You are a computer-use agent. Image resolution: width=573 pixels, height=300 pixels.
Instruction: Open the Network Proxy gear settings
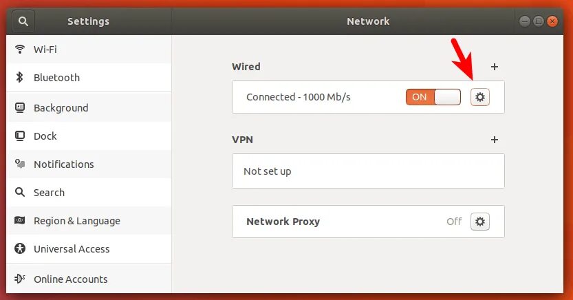[480, 222]
